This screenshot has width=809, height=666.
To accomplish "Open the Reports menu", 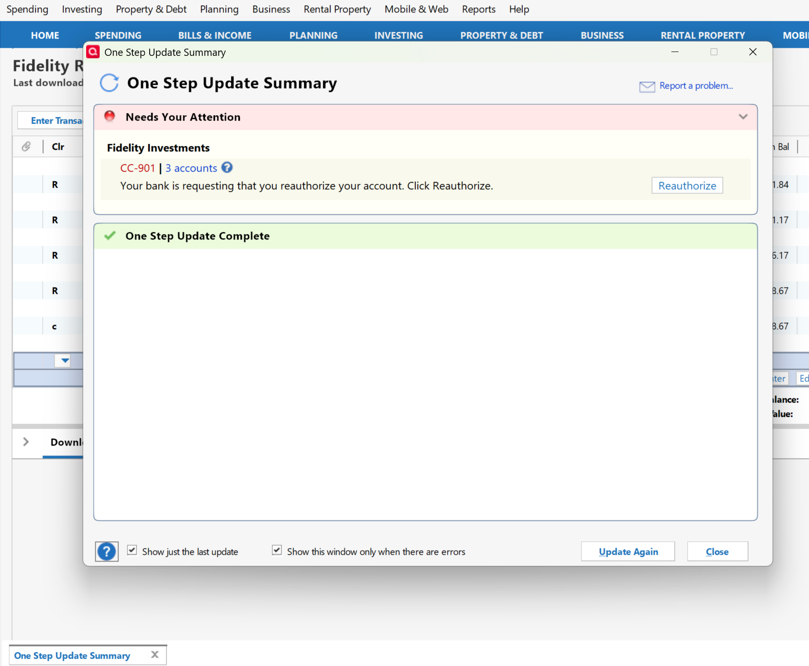I will (478, 9).
